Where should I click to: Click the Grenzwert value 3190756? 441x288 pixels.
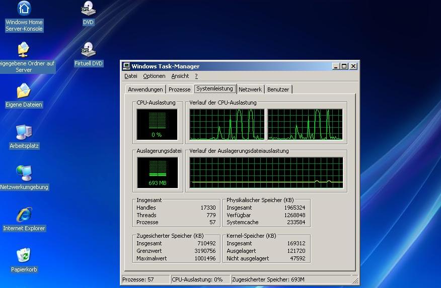[205, 251]
